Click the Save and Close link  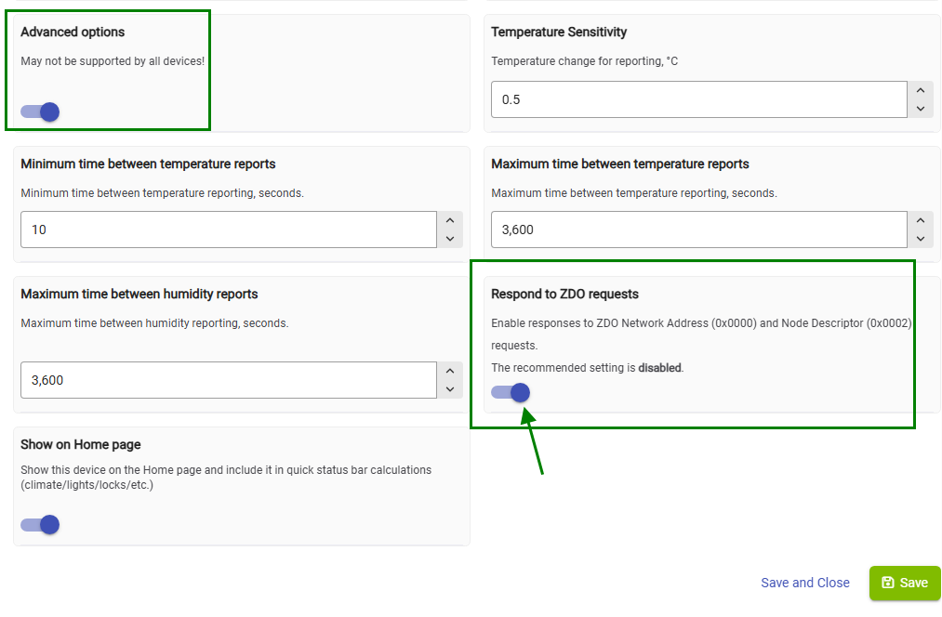[805, 583]
